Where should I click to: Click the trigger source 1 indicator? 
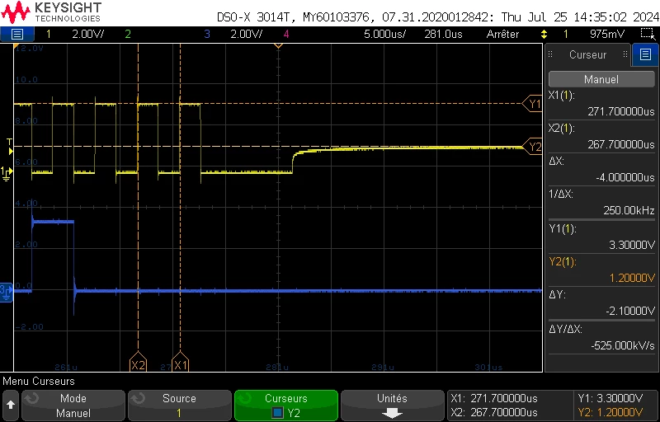tap(566, 34)
